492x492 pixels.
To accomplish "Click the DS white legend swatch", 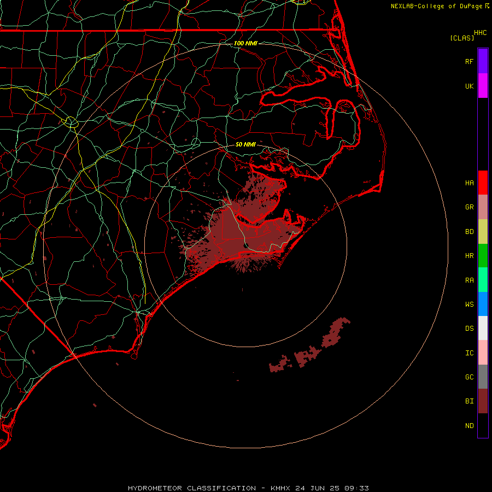I will point(483,328).
